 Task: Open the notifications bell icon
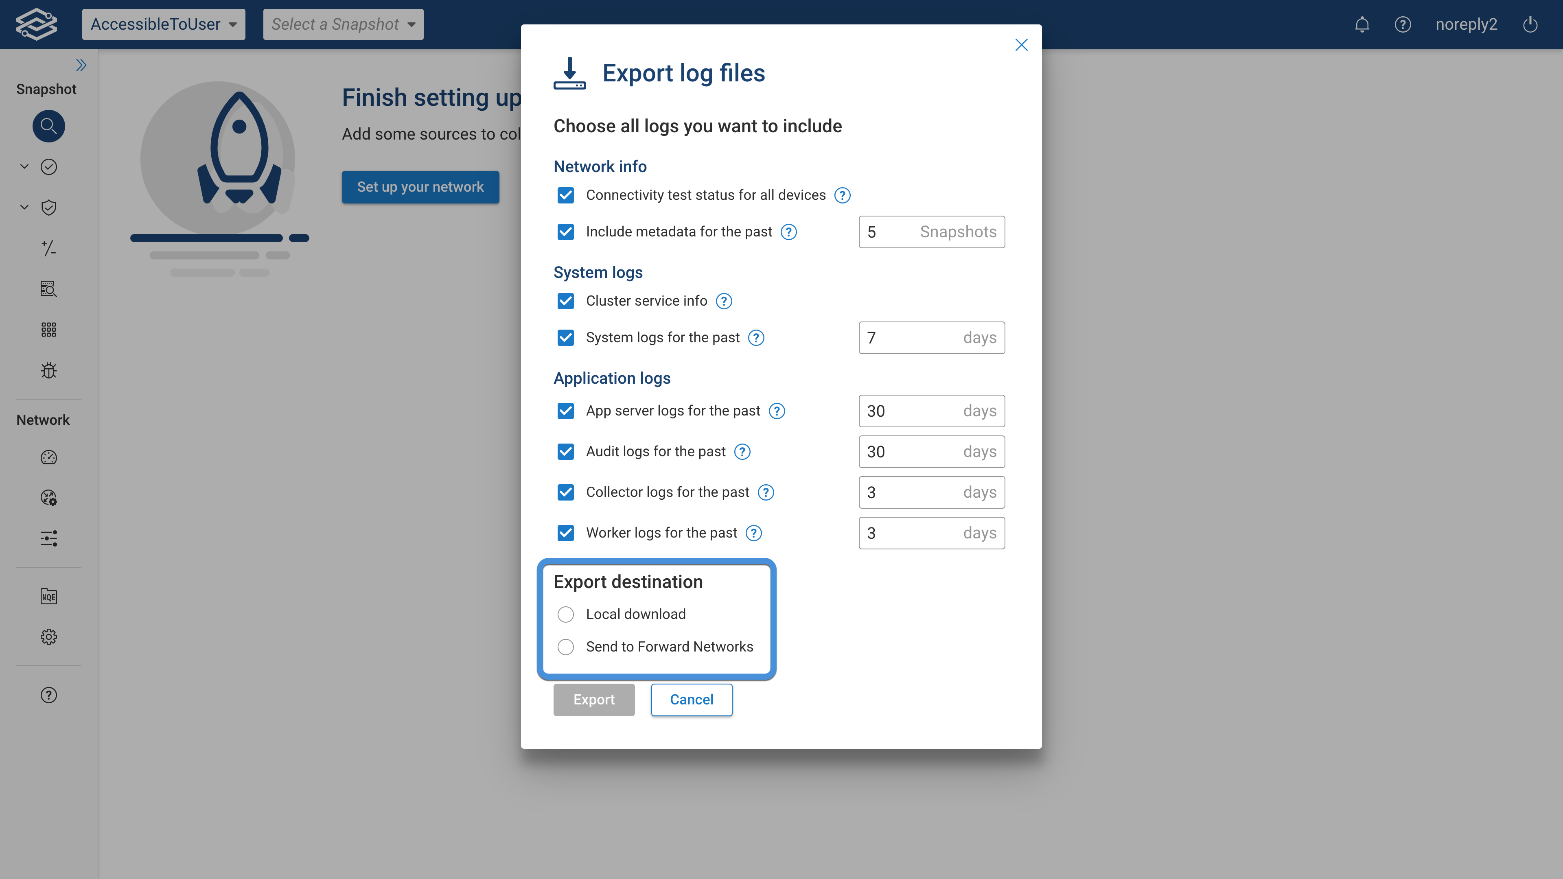pyautogui.click(x=1362, y=24)
